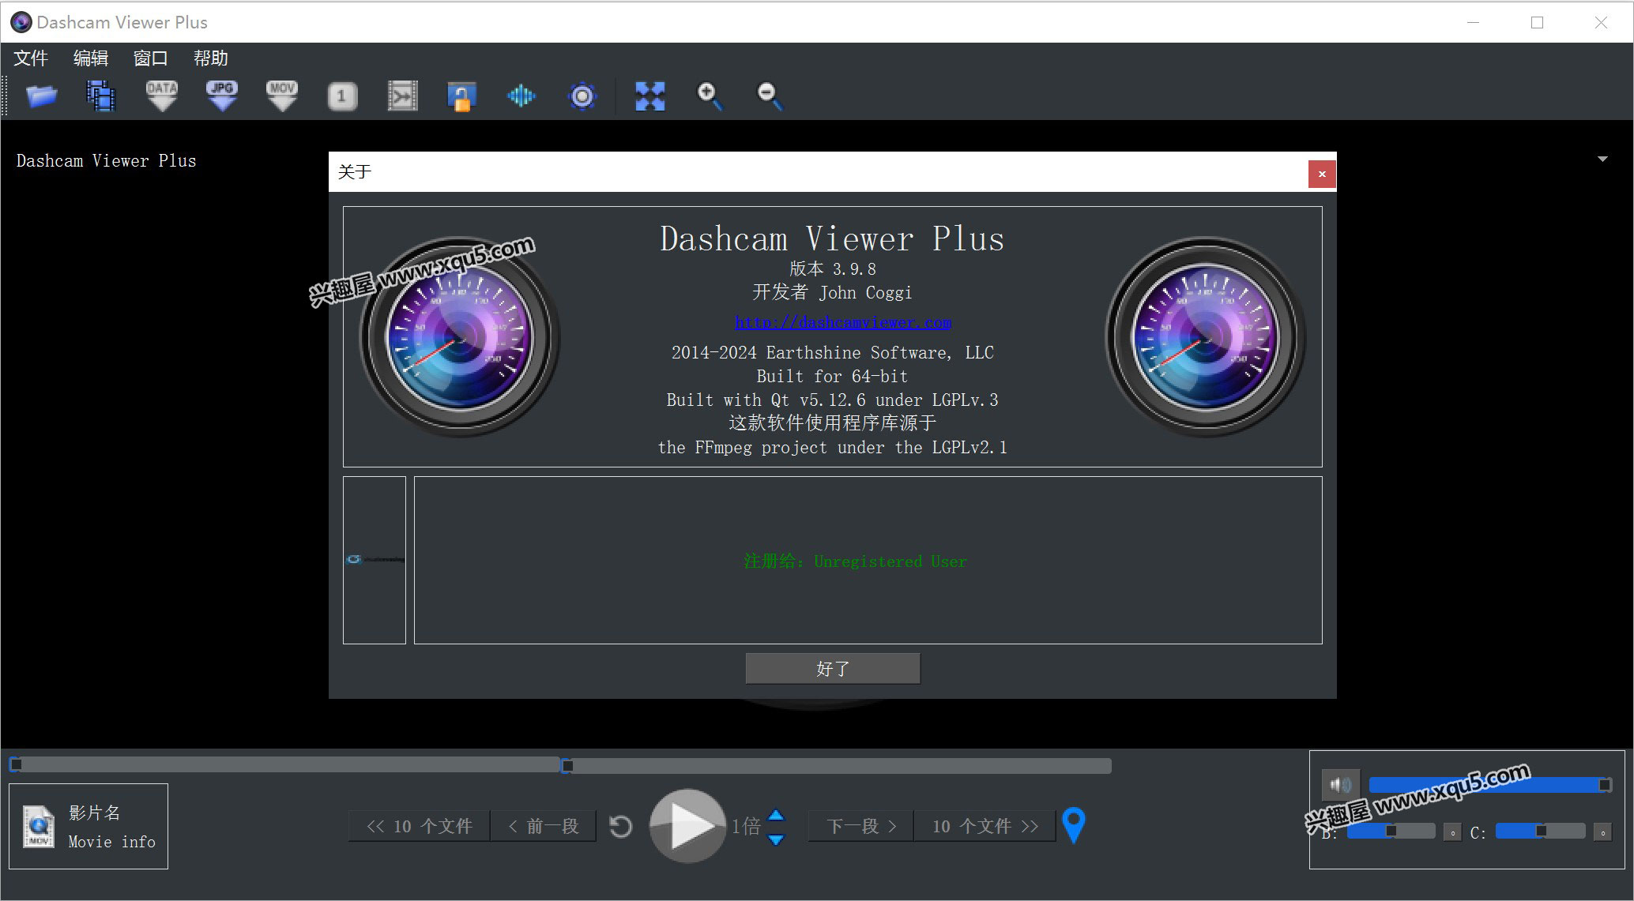This screenshot has width=1634, height=901.
Task: Skip forward with '10 个文件 >>' button
Action: (985, 826)
